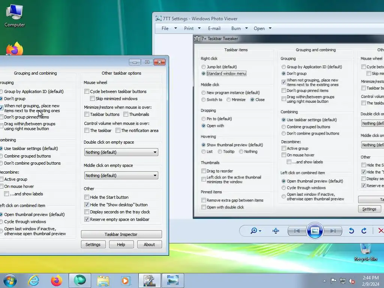Open the Computer desktop icon
Screen dimensions: 384x288
(15, 16)
